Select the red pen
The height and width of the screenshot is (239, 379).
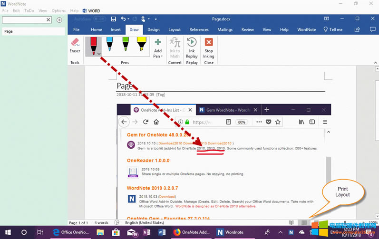pyautogui.click(x=93, y=45)
